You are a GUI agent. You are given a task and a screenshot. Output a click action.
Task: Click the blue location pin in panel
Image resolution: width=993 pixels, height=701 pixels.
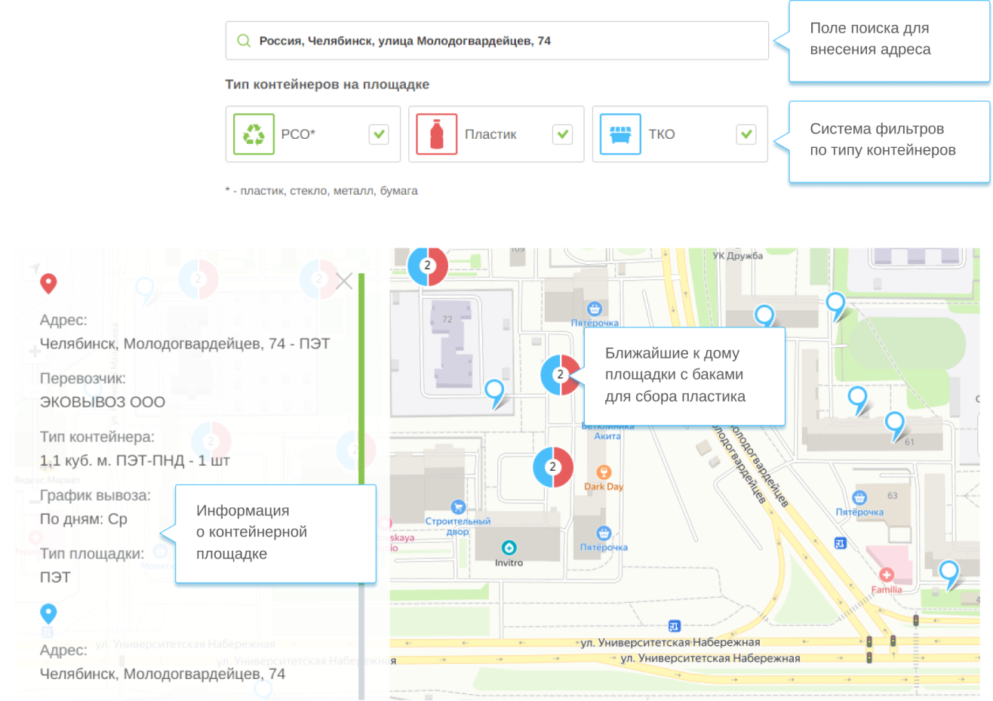(48, 613)
